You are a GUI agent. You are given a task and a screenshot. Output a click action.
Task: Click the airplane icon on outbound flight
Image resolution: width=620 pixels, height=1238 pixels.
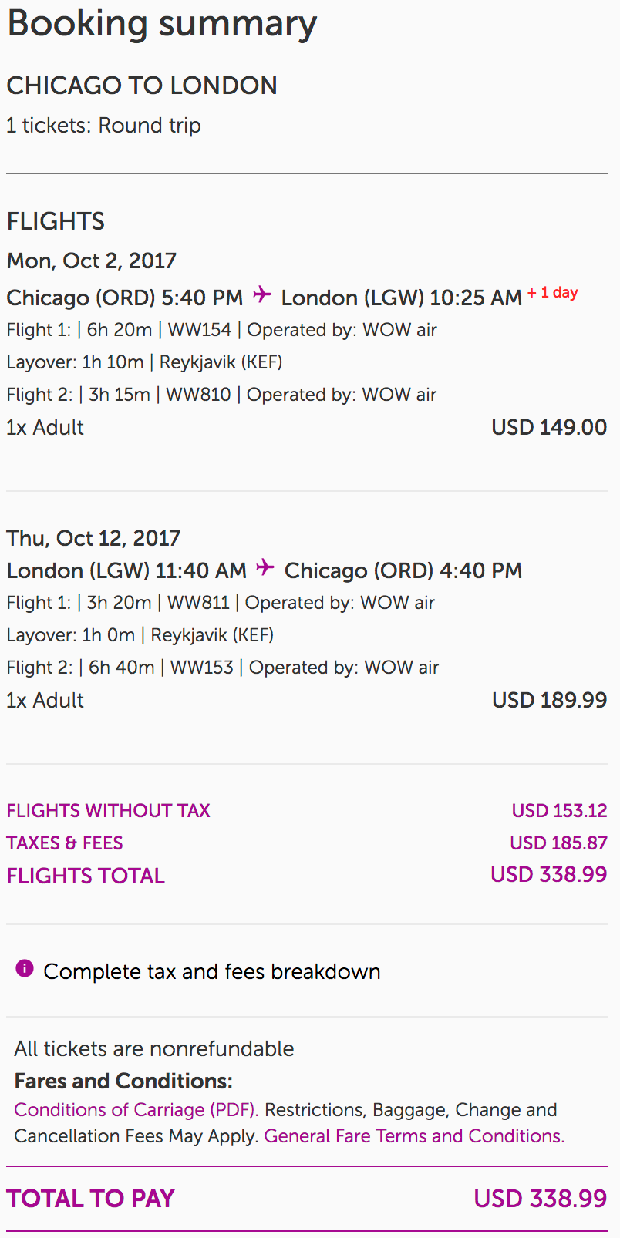tap(262, 294)
